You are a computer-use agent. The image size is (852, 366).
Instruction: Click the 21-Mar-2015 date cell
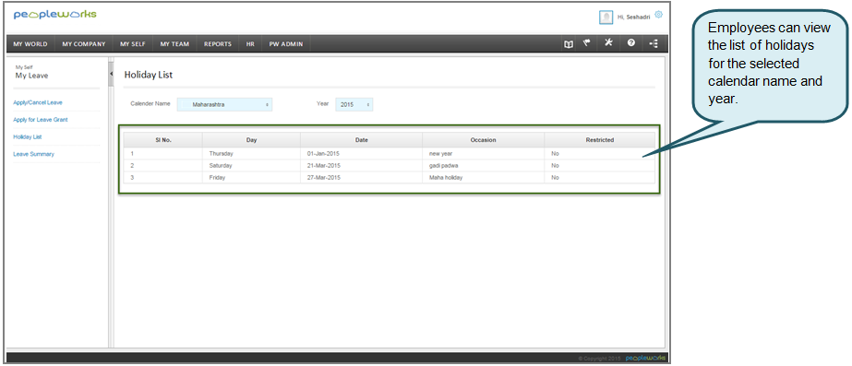361,166
